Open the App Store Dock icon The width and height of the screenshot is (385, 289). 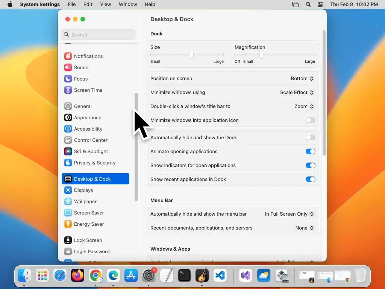tap(131, 275)
